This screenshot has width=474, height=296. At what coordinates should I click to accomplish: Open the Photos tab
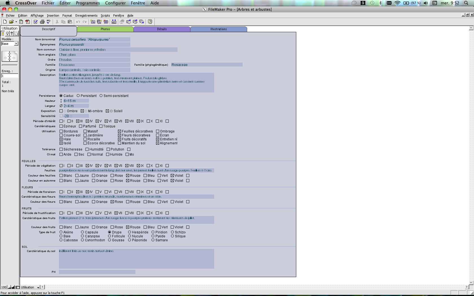[x=105, y=29]
